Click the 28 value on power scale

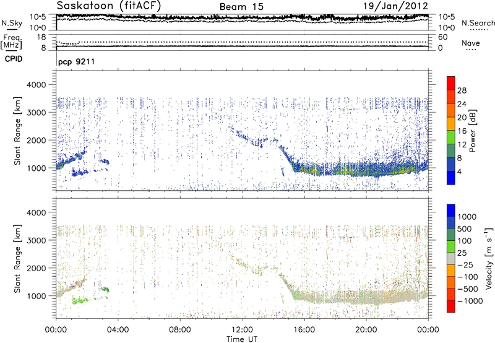point(462,90)
